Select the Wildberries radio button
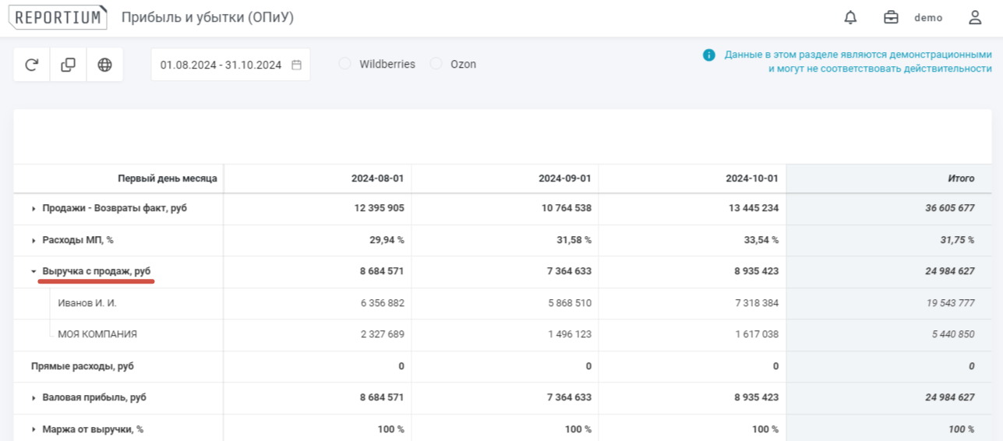This screenshot has height=441, width=1003. coord(344,64)
